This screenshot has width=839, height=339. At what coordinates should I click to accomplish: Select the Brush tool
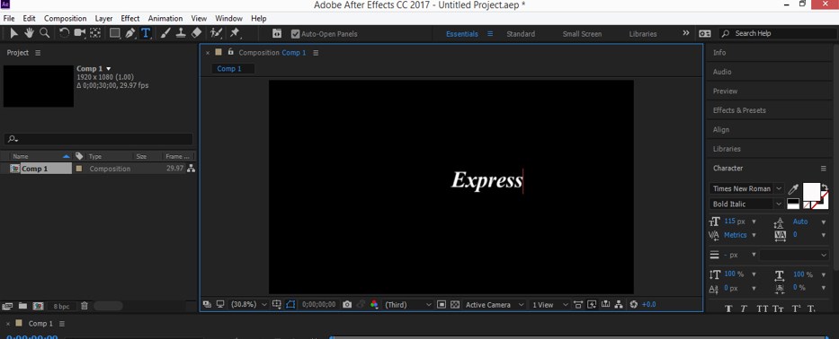click(165, 33)
